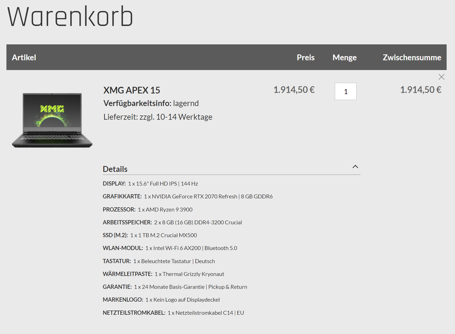
Task: Select the GARANTIE detail line
Action: 175,287
